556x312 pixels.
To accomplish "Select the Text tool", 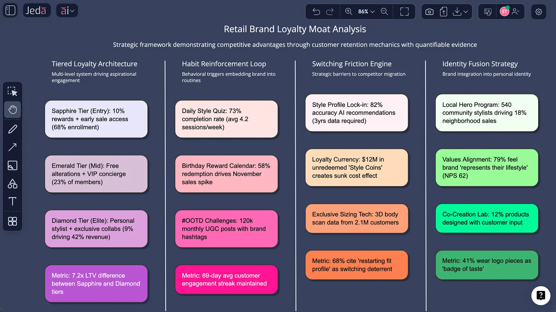I will click(x=12, y=202).
